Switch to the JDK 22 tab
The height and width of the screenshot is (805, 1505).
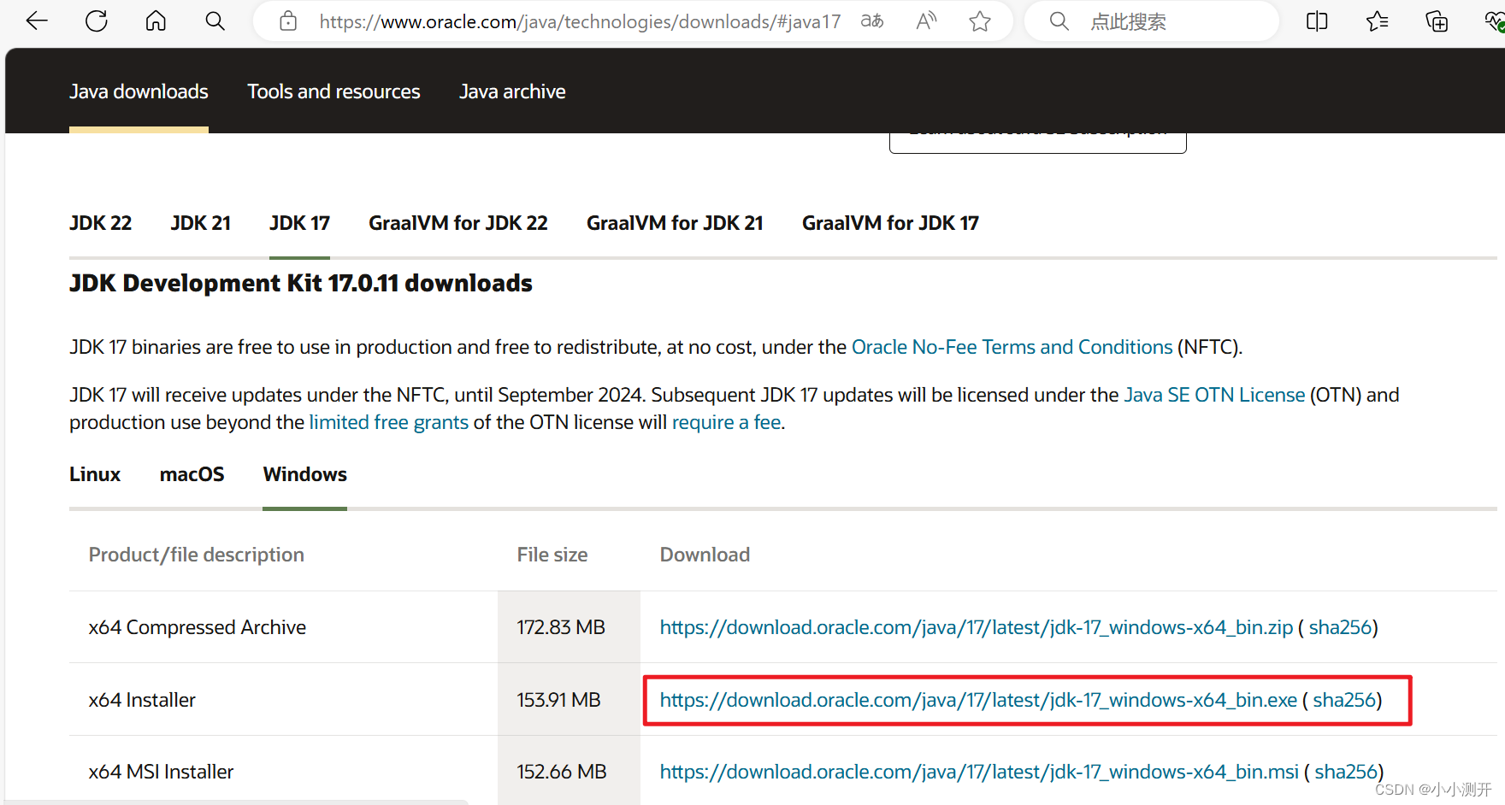(100, 223)
